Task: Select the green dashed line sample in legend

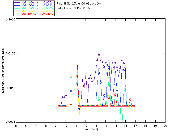Action: point(17,8)
